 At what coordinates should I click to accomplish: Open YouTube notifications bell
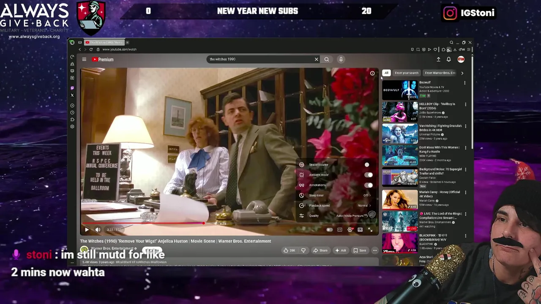pos(448,60)
